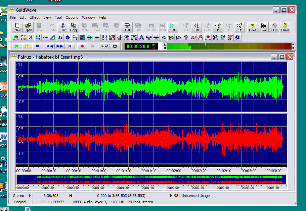Viewport: 306px width, 211px height.
Task: Click the 00:01:00 mark on the main timeline
Action: tap(99, 171)
